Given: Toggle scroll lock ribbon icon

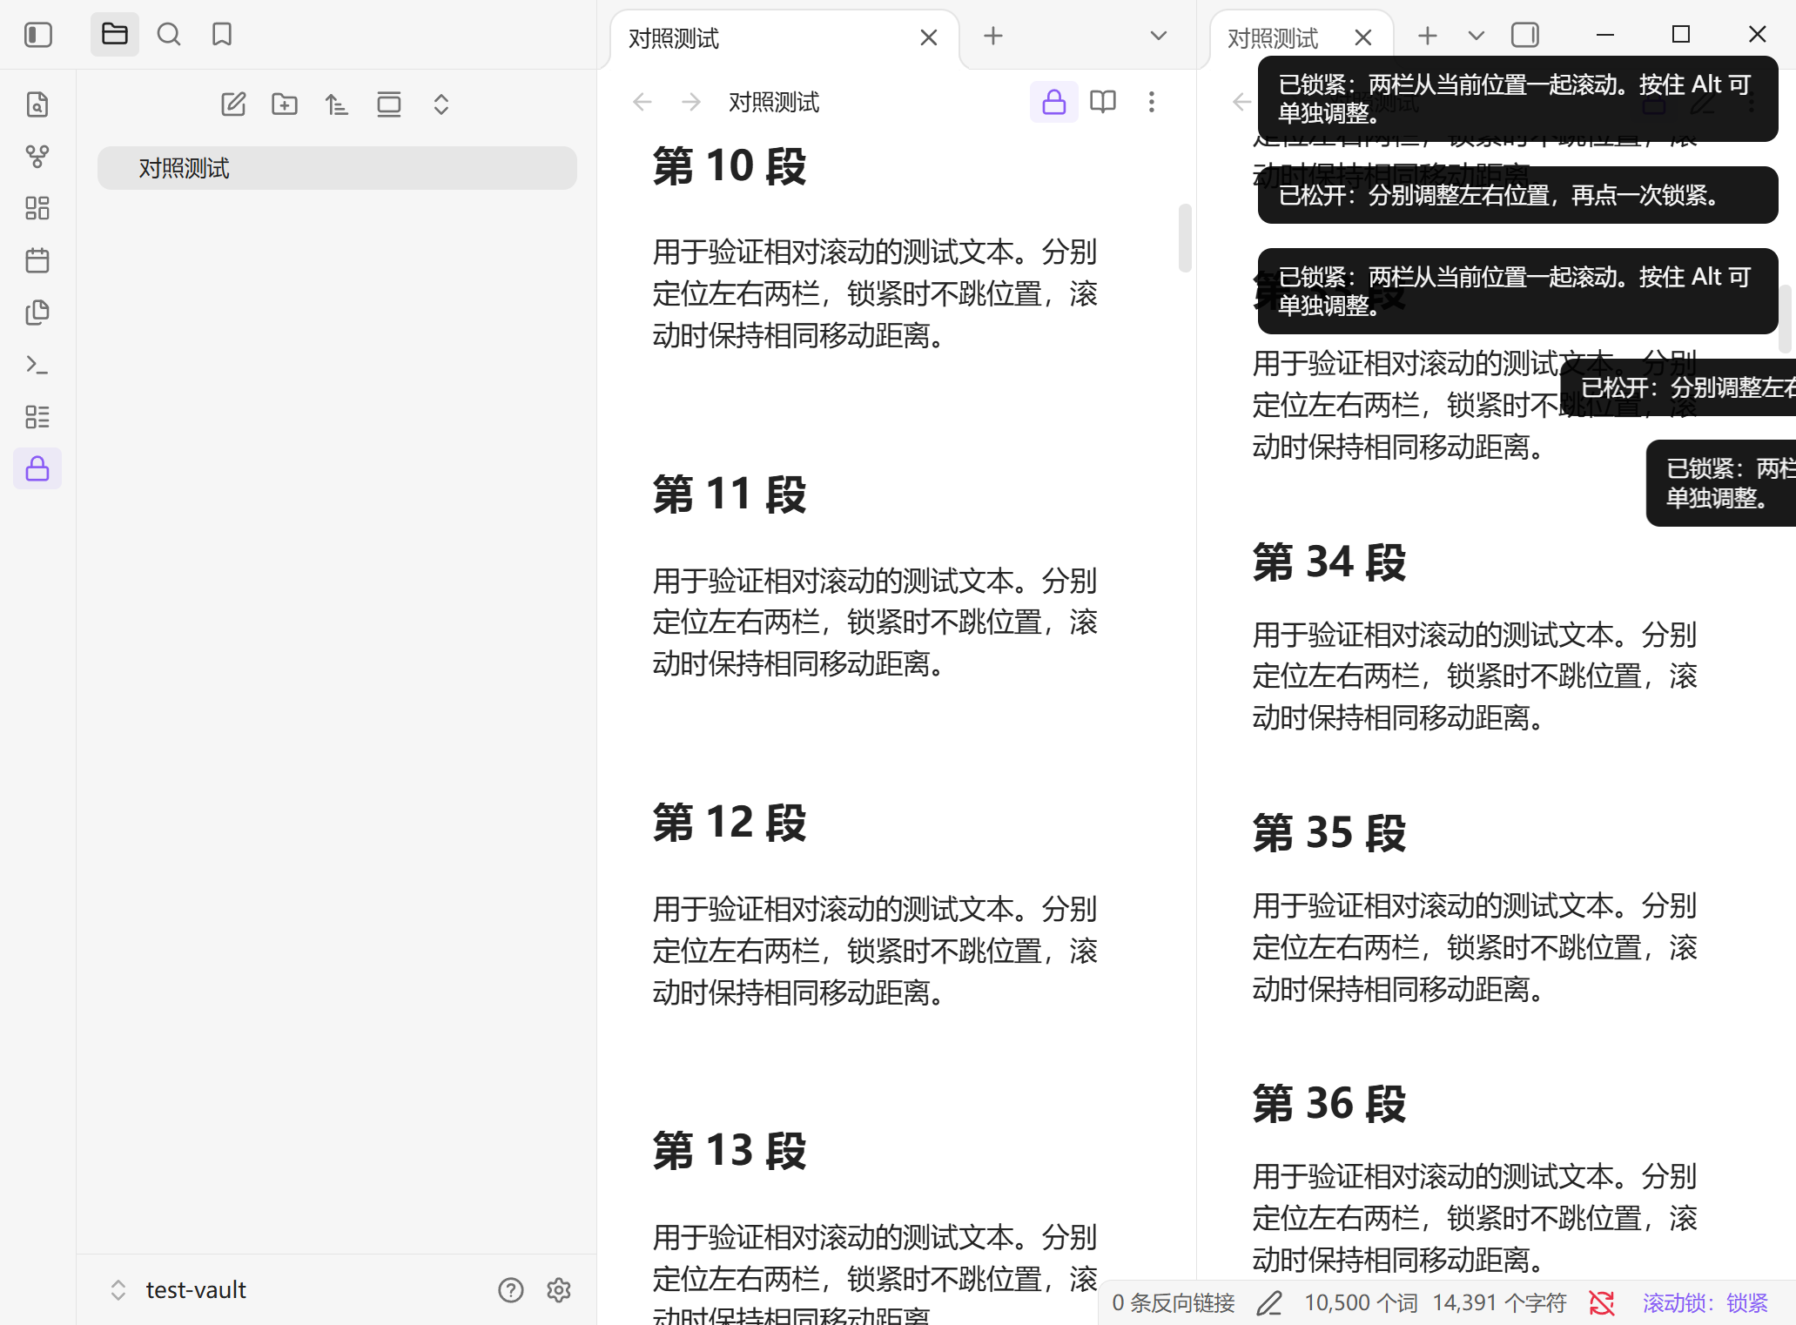Looking at the screenshot, I should (x=37, y=469).
